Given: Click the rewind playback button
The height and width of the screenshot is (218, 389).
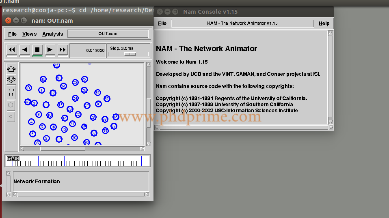Looking at the screenshot, I should [x=12, y=50].
